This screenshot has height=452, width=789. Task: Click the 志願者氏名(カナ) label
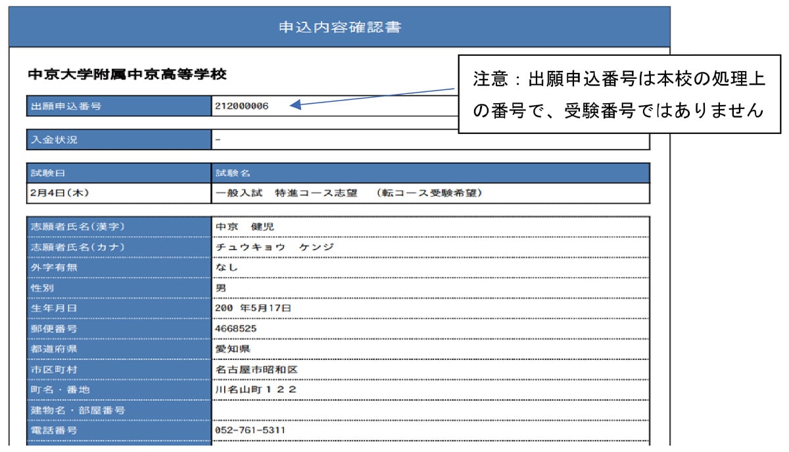pos(78,247)
